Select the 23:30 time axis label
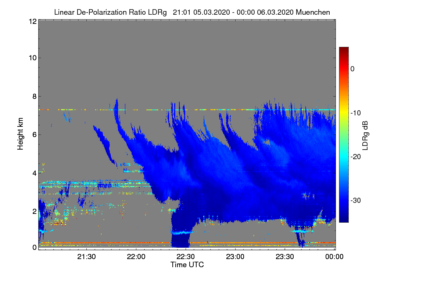This screenshot has height=294, width=441. pyautogui.click(x=285, y=257)
